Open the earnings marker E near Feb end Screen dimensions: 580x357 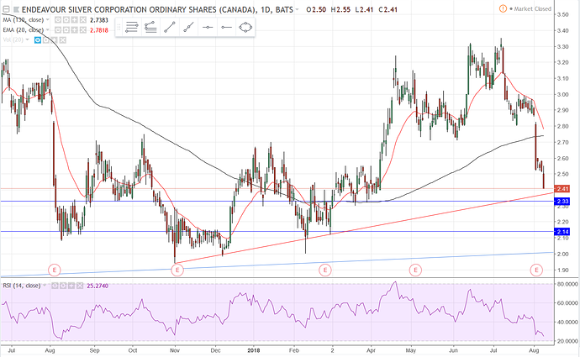(x=325, y=270)
